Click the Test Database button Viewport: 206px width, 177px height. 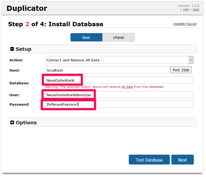[149, 160]
